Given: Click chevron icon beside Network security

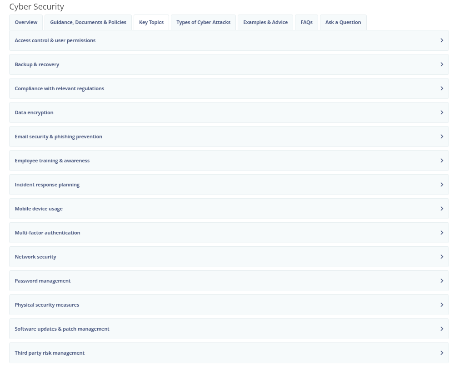Looking at the screenshot, I should [441, 257].
